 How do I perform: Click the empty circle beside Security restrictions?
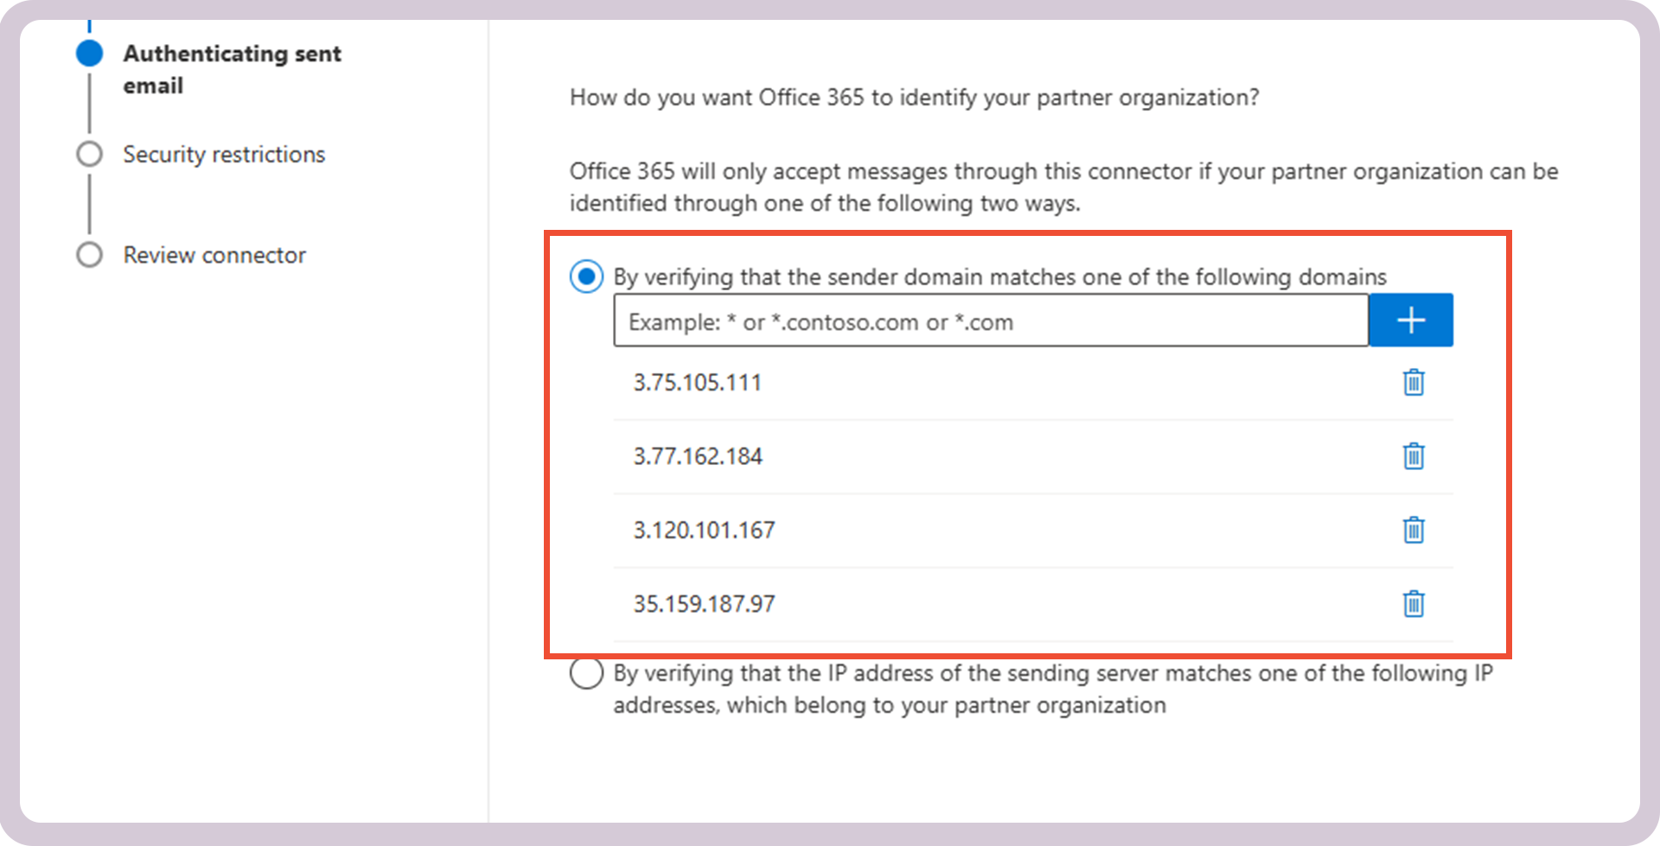[x=89, y=153]
